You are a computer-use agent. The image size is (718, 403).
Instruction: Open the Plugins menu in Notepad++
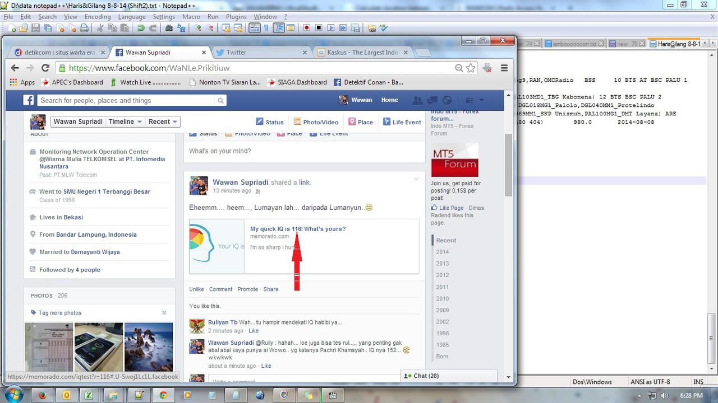coord(236,17)
